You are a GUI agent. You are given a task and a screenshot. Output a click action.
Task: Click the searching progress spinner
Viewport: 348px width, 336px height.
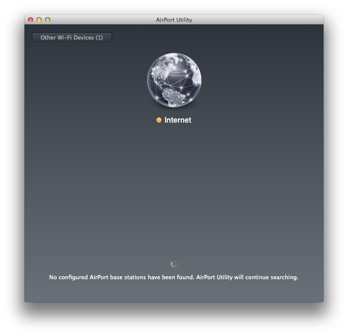174,264
